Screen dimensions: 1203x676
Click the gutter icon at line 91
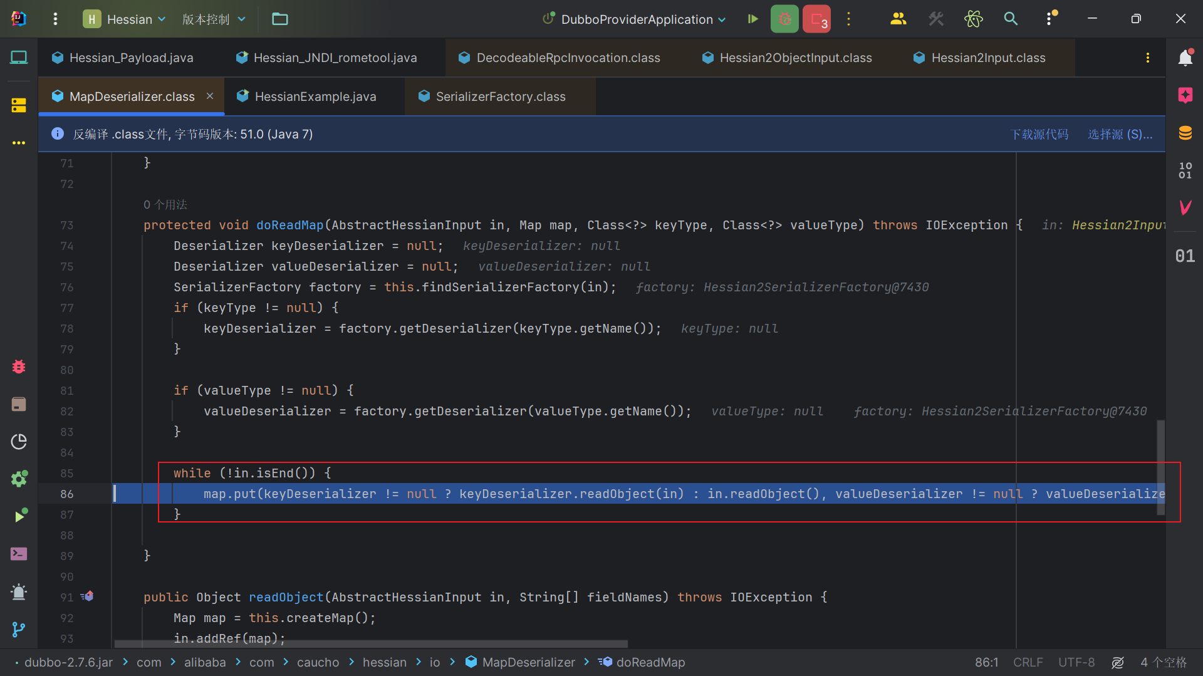[x=87, y=596]
